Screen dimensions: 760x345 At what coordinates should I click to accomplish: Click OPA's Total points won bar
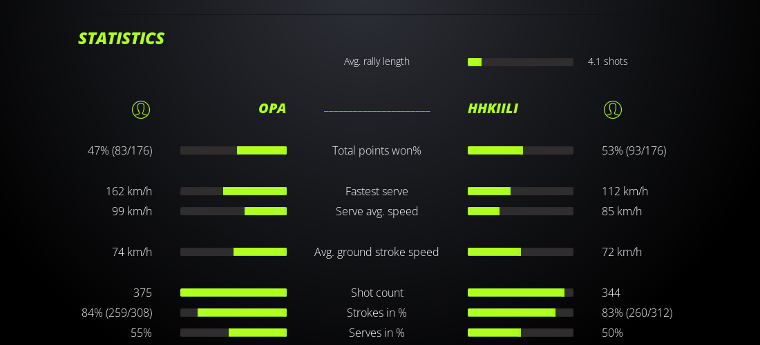[x=234, y=150]
